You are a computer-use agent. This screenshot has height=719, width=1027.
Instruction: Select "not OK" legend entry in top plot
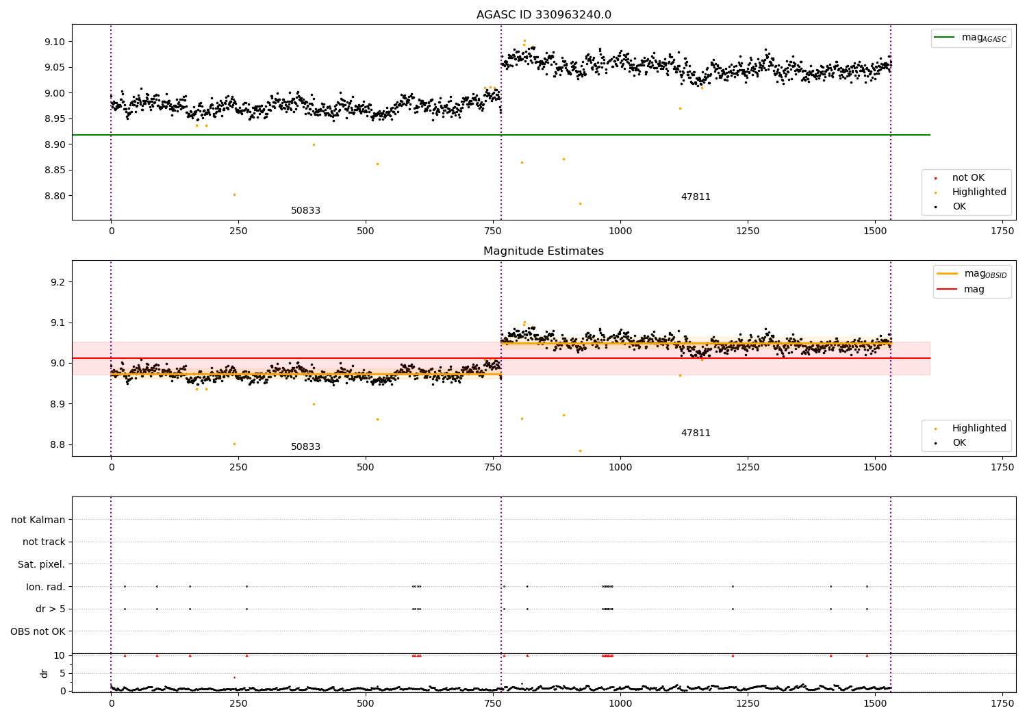click(968, 178)
